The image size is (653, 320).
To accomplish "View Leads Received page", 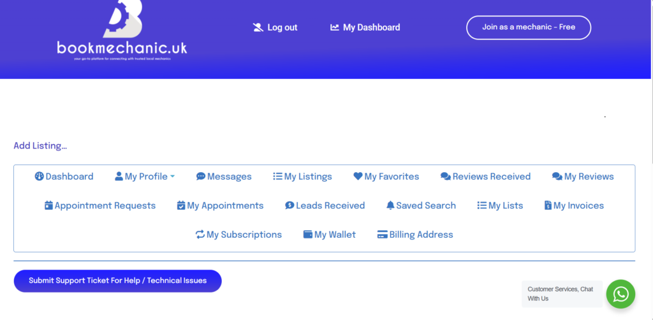I will click(x=325, y=205).
